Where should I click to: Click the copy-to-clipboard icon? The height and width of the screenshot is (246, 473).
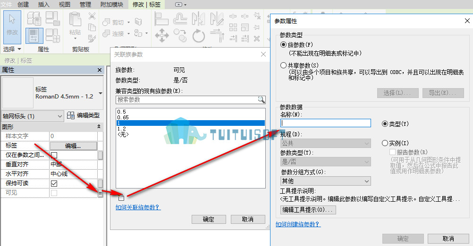[x=92, y=27]
